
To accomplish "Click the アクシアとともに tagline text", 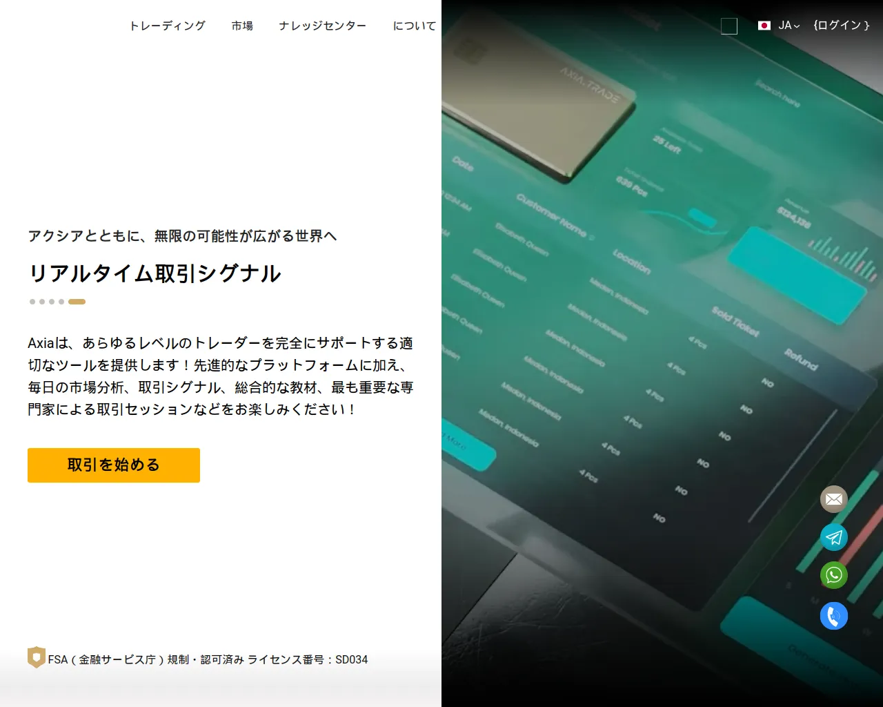I will click(182, 236).
